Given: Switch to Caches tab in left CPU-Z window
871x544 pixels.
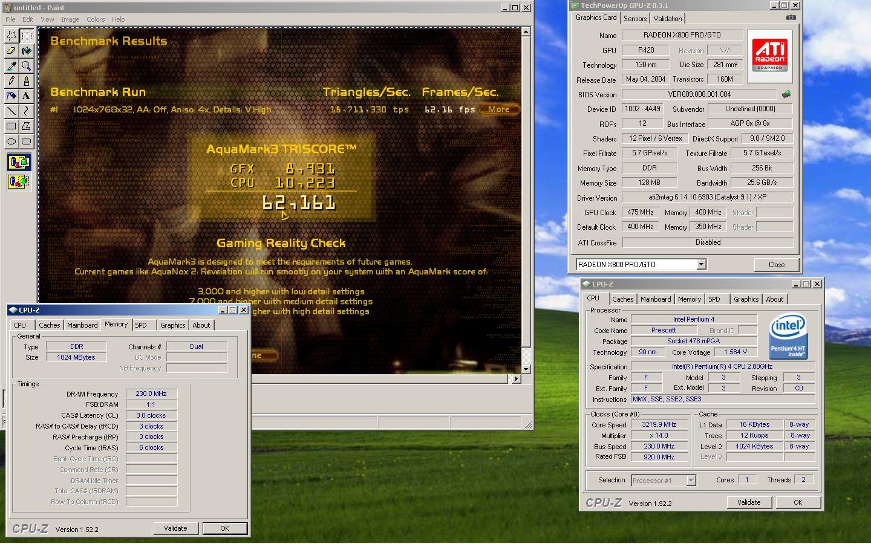Looking at the screenshot, I should [50, 325].
